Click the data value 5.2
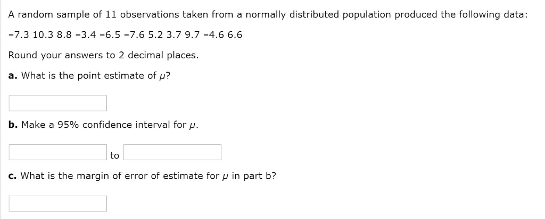The image size is (545, 219). [x=155, y=35]
